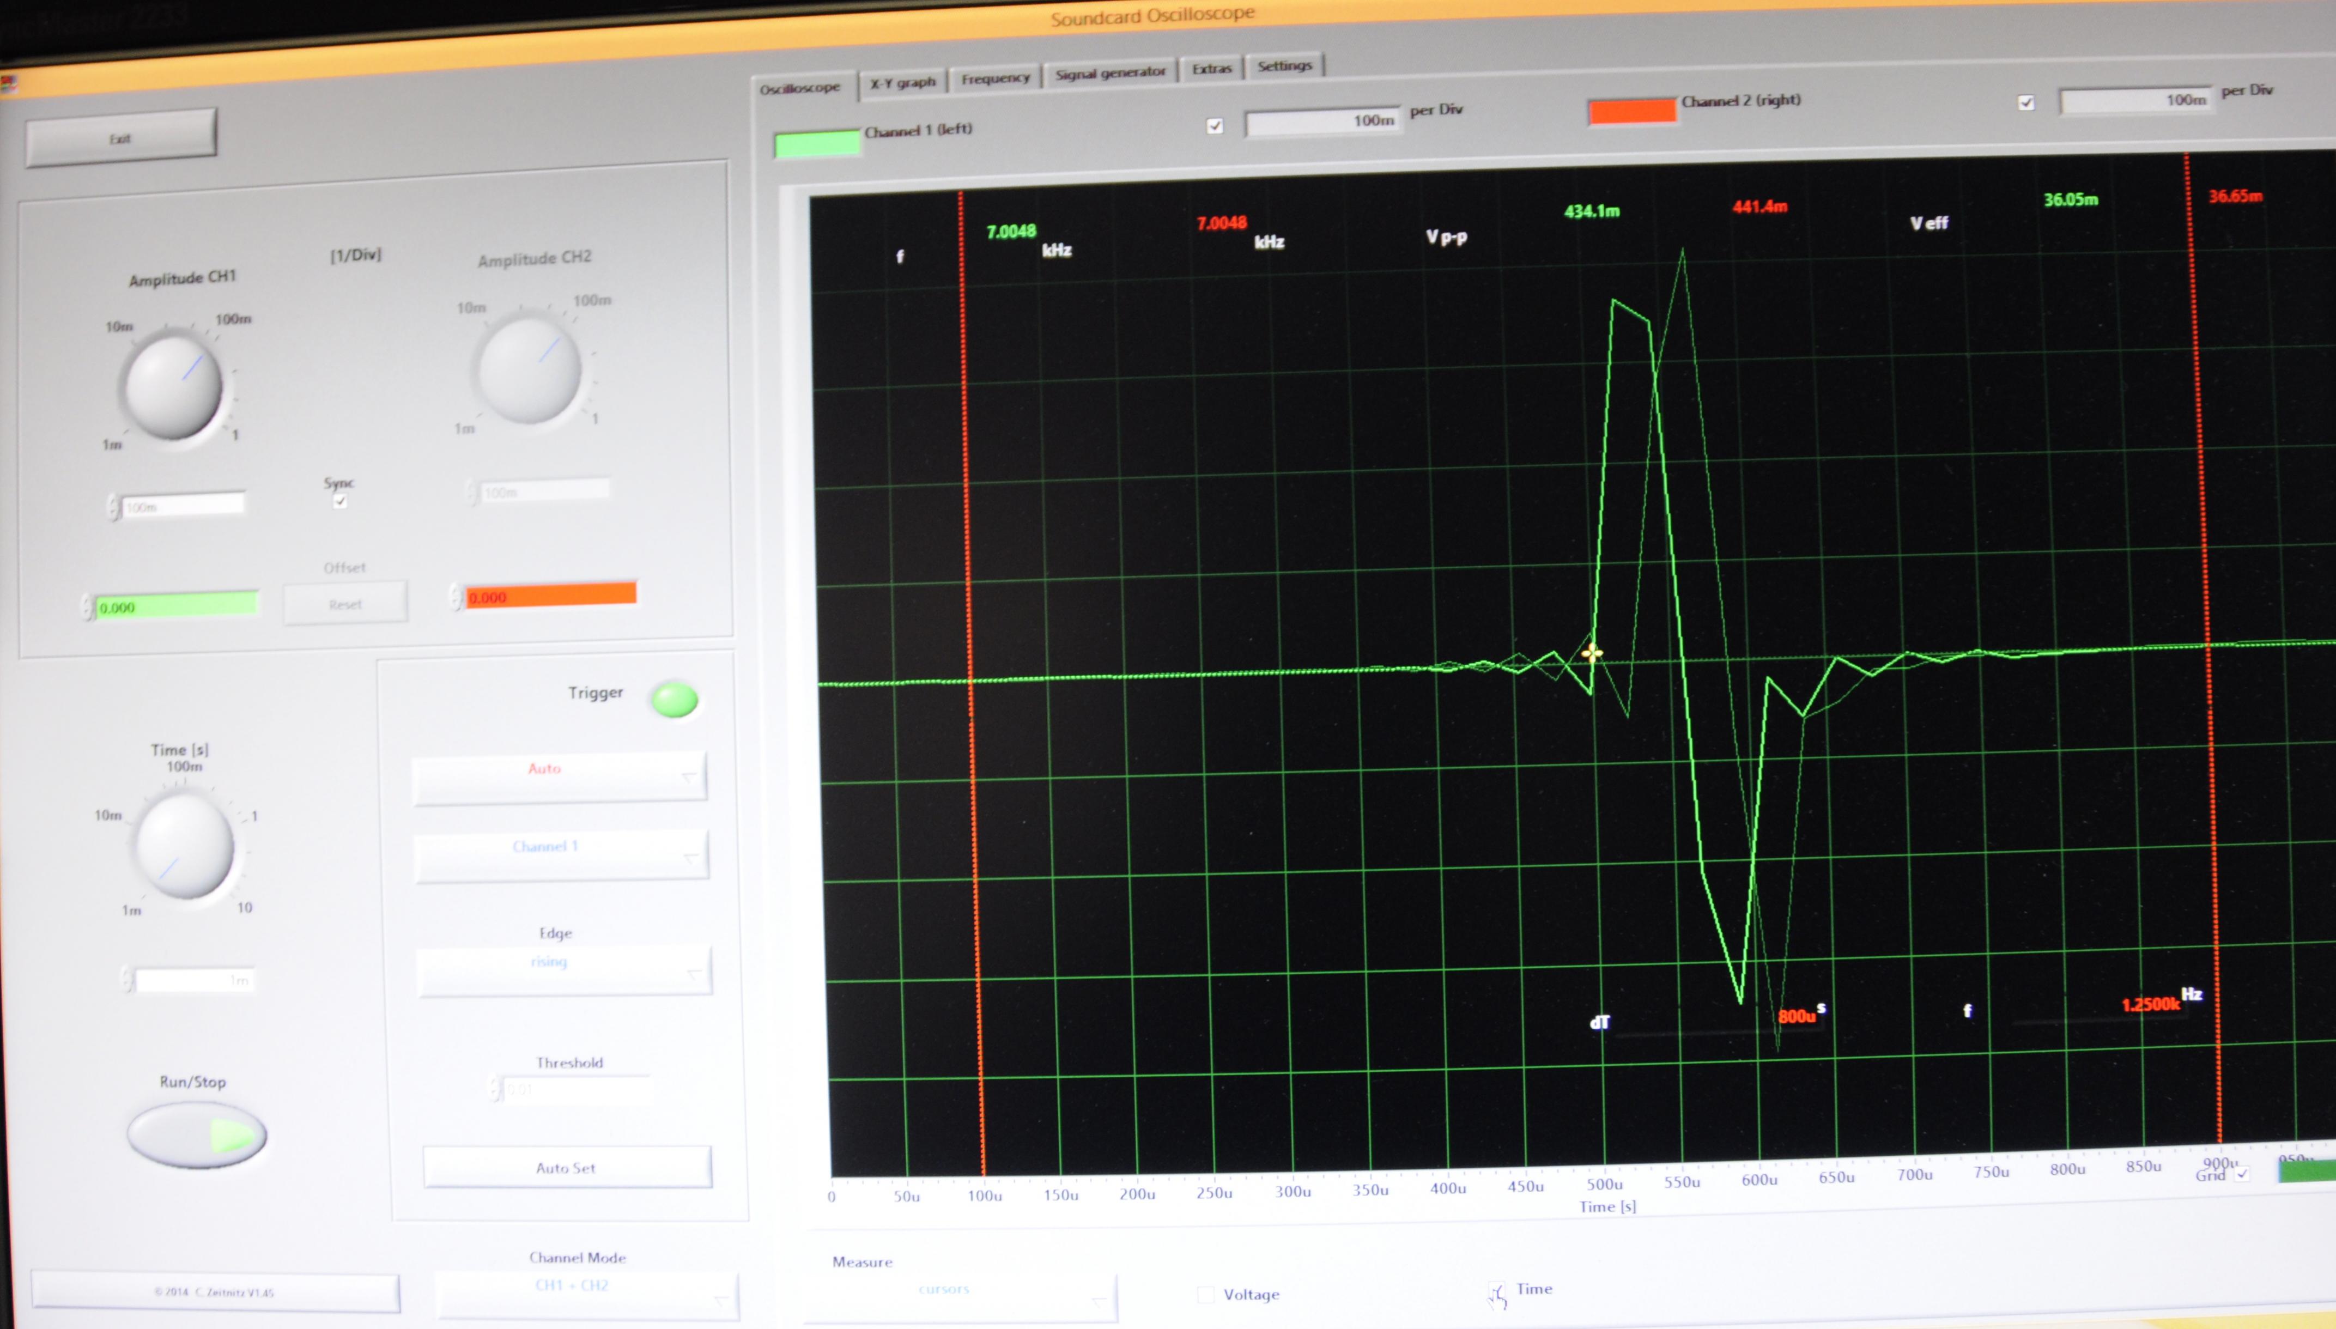Turn the Amplitude CH1 knob

173,386
